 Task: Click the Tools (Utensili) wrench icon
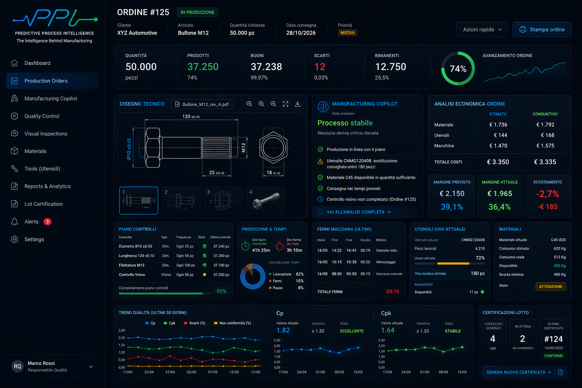[x=14, y=169]
